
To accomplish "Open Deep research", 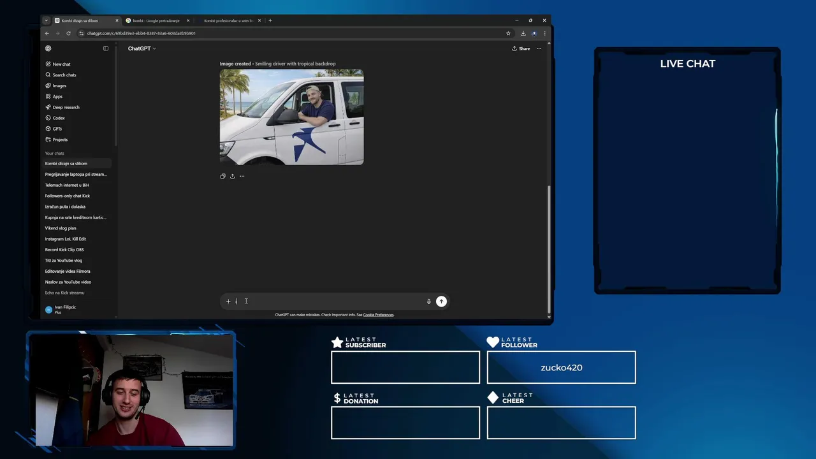I will 62,108.
